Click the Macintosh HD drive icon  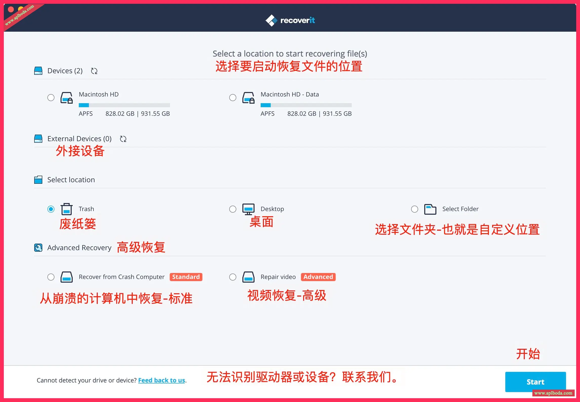(67, 98)
